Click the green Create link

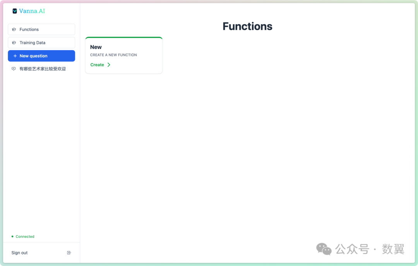pos(97,65)
